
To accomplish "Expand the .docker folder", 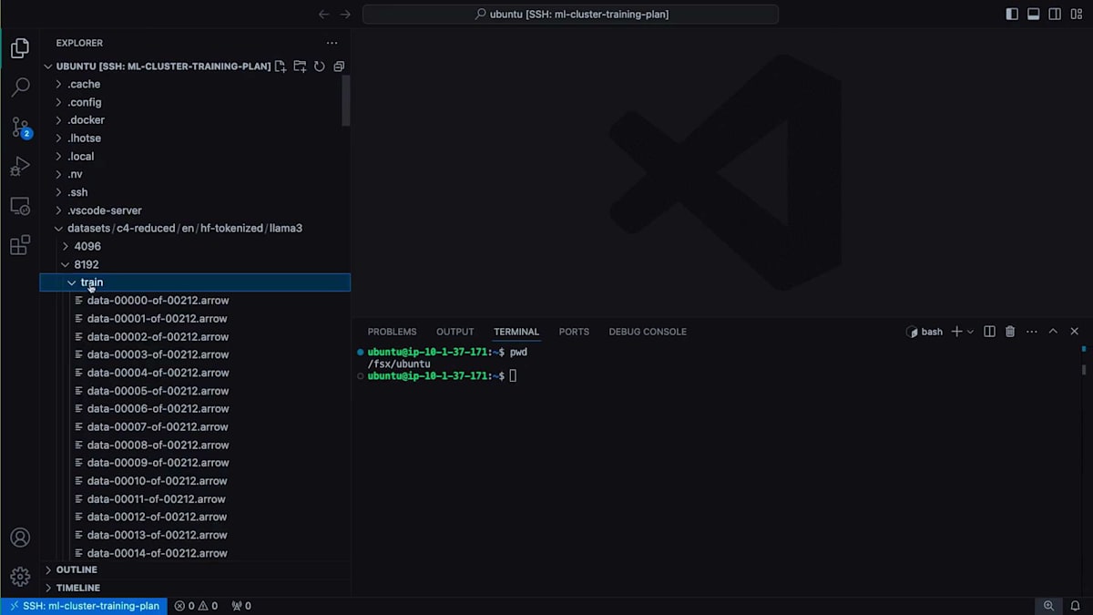I will click(x=195, y=120).
